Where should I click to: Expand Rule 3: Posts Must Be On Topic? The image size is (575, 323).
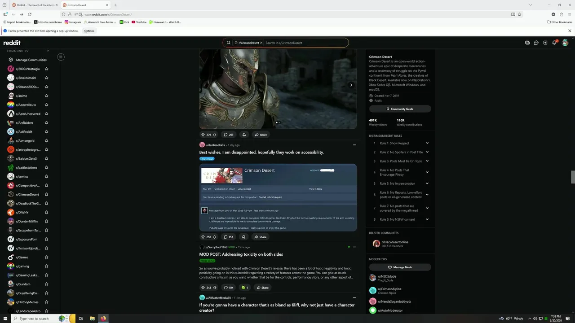coord(427,161)
